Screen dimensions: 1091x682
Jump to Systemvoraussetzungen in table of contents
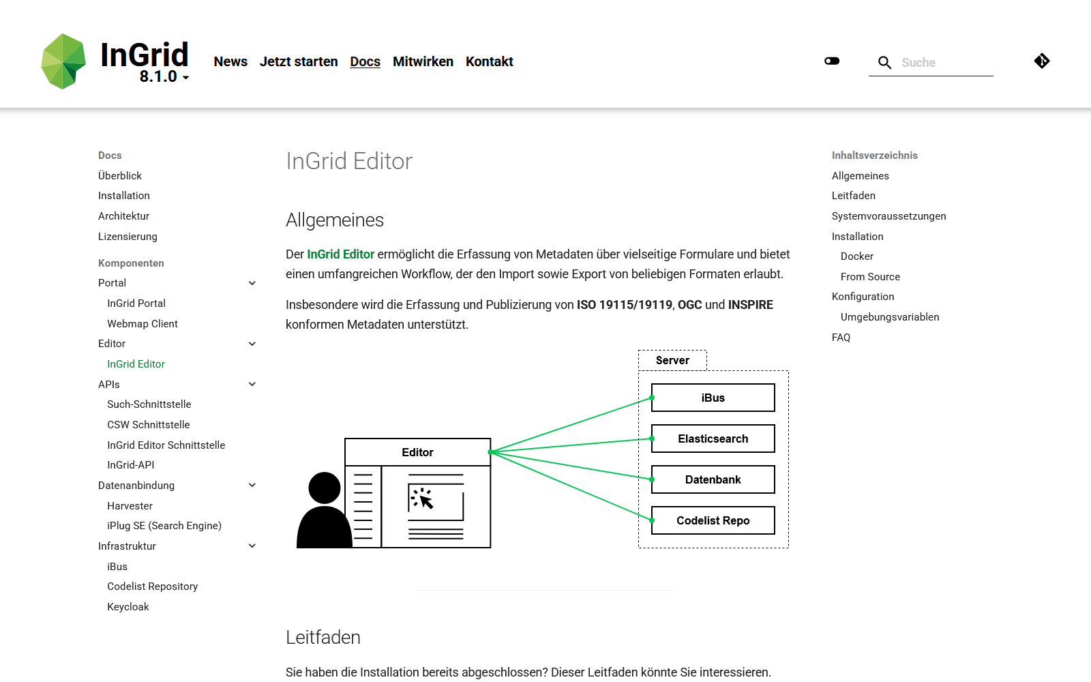tap(888, 216)
